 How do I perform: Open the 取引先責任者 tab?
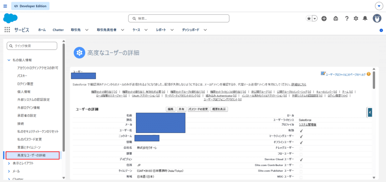[x=107, y=30]
